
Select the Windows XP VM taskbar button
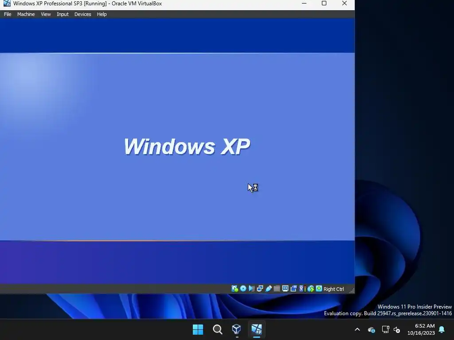[257, 329]
